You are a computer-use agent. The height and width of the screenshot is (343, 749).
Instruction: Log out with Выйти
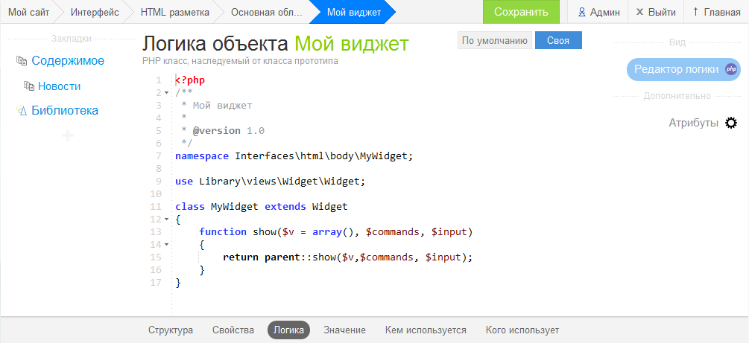click(656, 13)
